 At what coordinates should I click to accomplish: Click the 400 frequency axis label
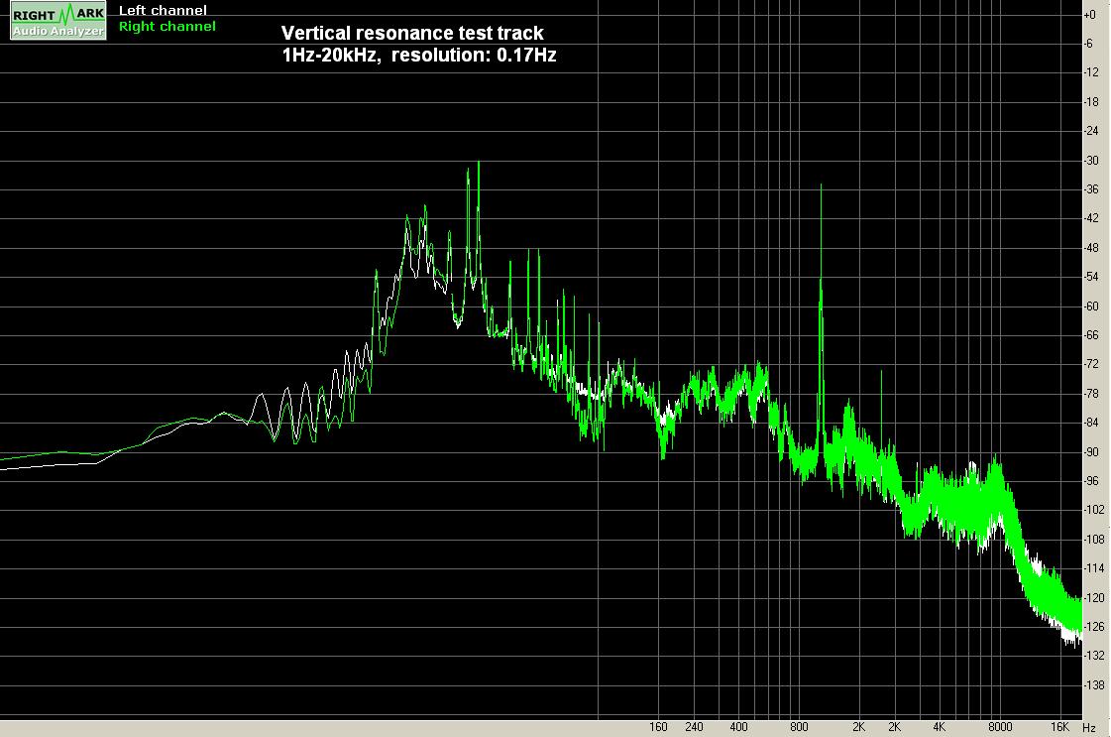(x=739, y=728)
